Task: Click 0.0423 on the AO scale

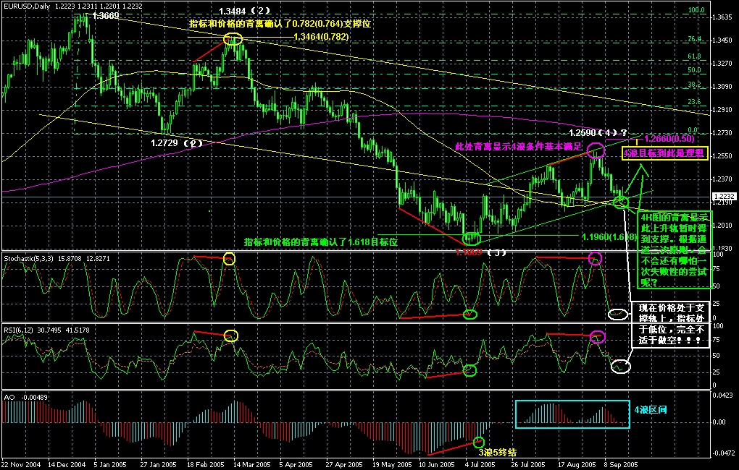Action: [x=724, y=396]
